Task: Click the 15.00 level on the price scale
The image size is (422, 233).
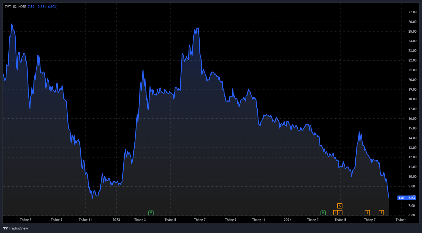Action: (412, 128)
